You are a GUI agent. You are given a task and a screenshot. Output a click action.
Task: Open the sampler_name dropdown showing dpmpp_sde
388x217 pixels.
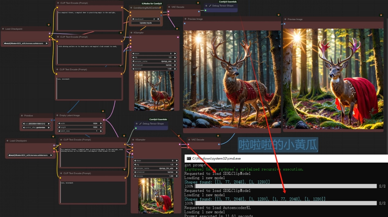pos(154,61)
